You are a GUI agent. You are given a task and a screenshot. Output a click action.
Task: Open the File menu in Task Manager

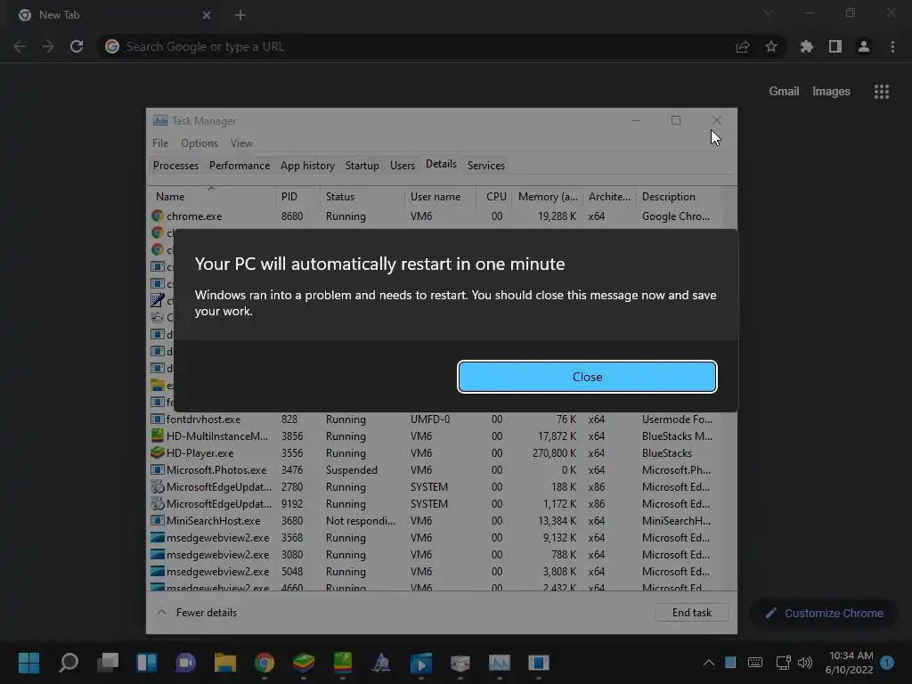click(x=160, y=143)
